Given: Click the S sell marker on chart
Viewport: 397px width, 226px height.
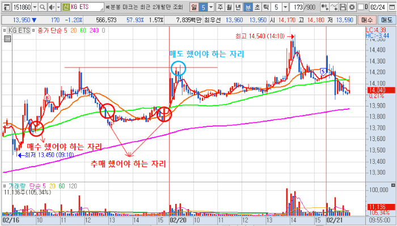Looking at the screenshot, I should (x=323, y=71).
